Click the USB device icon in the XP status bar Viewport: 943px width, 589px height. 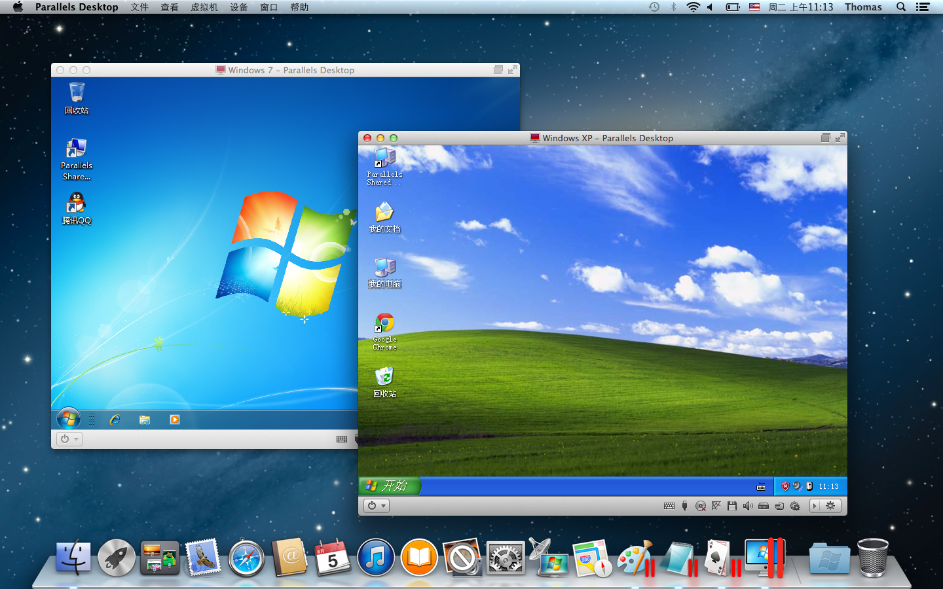(x=684, y=506)
